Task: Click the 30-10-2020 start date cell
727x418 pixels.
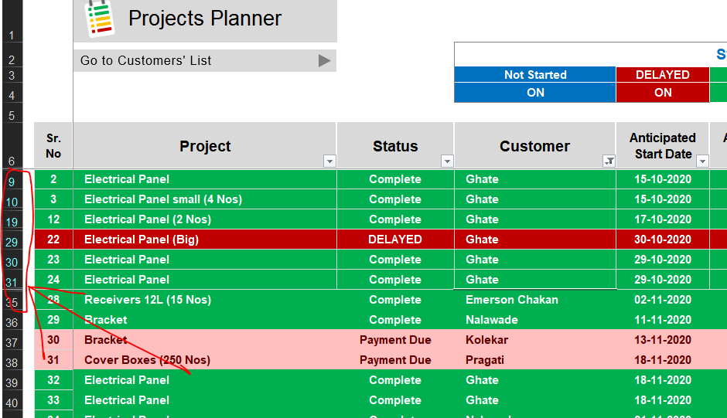Action: [x=663, y=240]
